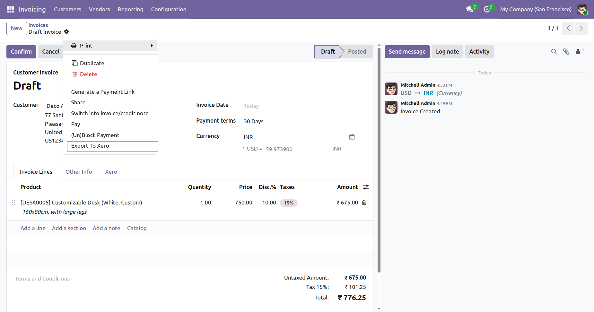Choose Switch into invoice/credit note

pyautogui.click(x=110, y=113)
